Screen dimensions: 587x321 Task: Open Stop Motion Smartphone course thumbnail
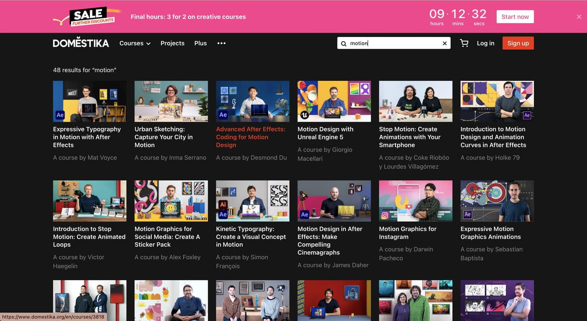[x=416, y=102]
